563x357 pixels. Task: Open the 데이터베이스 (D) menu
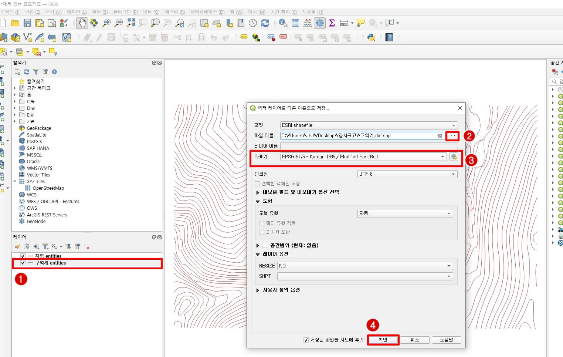pyautogui.click(x=207, y=12)
